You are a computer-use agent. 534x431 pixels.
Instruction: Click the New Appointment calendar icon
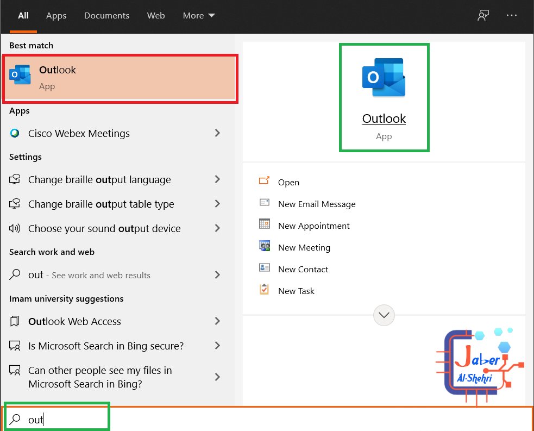[264, 224]
